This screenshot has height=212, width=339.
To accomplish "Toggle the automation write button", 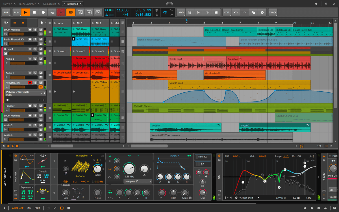I will click(52, 12).
